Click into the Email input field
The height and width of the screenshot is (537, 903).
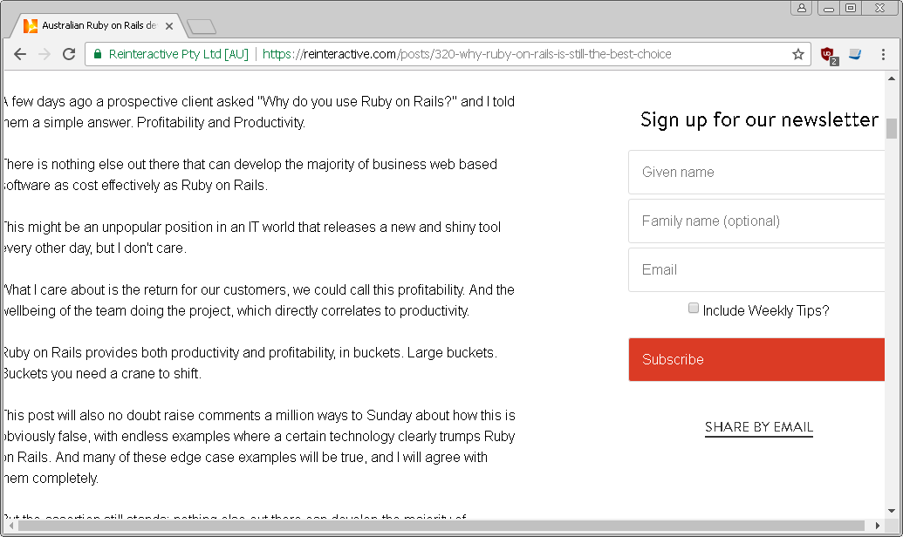[x=757, y=269]
